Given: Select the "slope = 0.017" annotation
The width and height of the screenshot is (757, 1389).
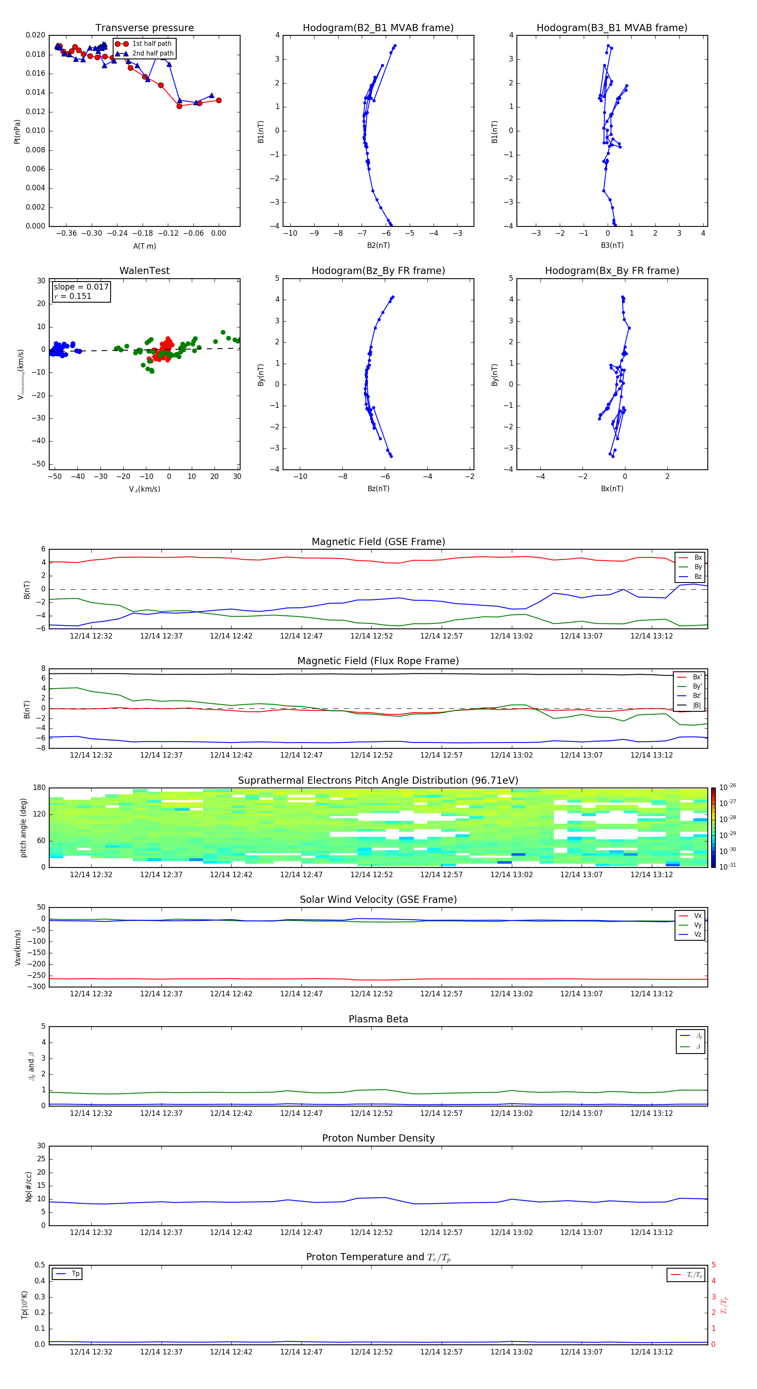Looking at the screenshot, I should coord(81,287).
